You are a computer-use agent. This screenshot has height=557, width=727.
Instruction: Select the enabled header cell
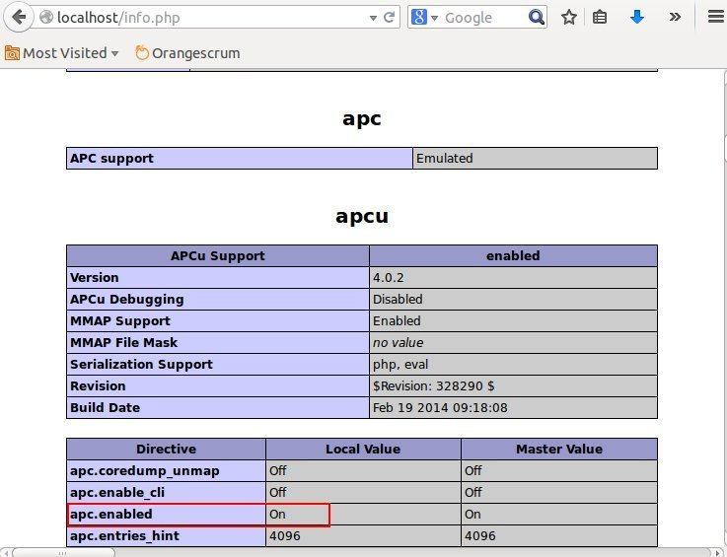tap(513, 255)
